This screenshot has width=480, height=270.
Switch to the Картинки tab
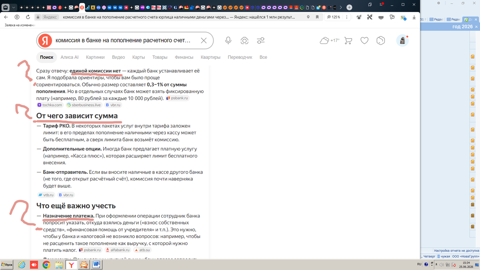95,57
